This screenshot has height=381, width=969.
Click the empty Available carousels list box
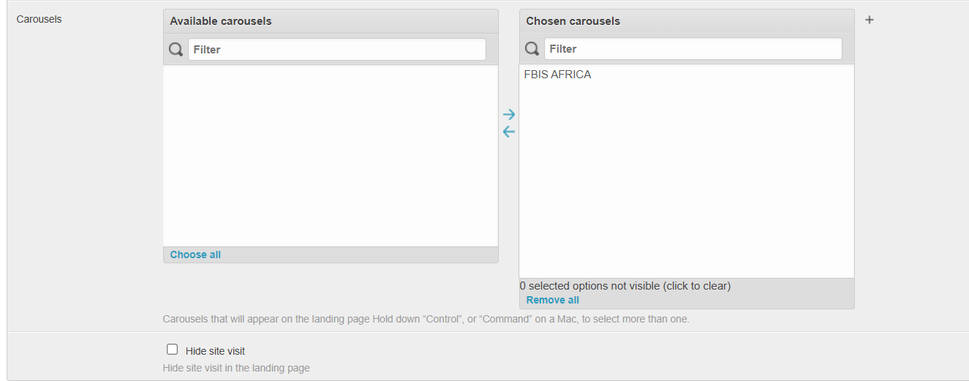pos(331,156)
